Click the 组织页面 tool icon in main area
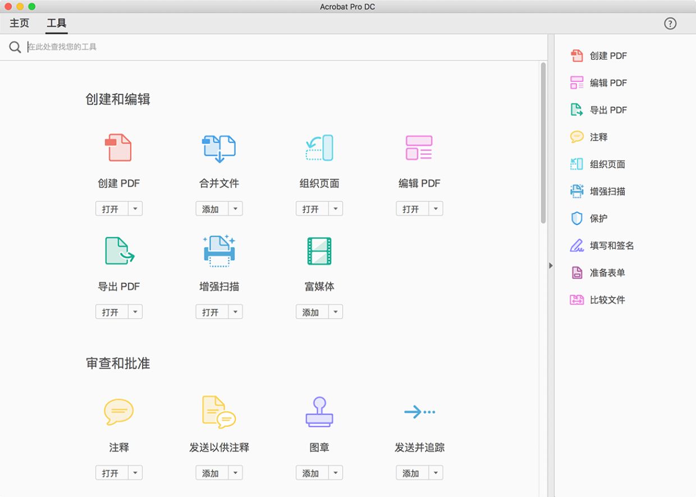The image size is (696, 497). (x=319, y=148)
